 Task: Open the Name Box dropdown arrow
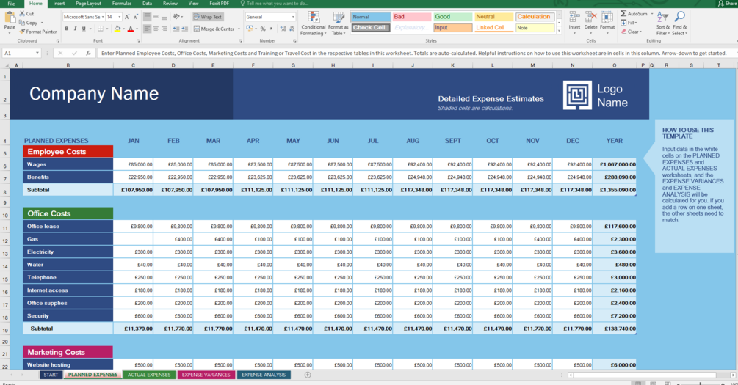[37, 53]
